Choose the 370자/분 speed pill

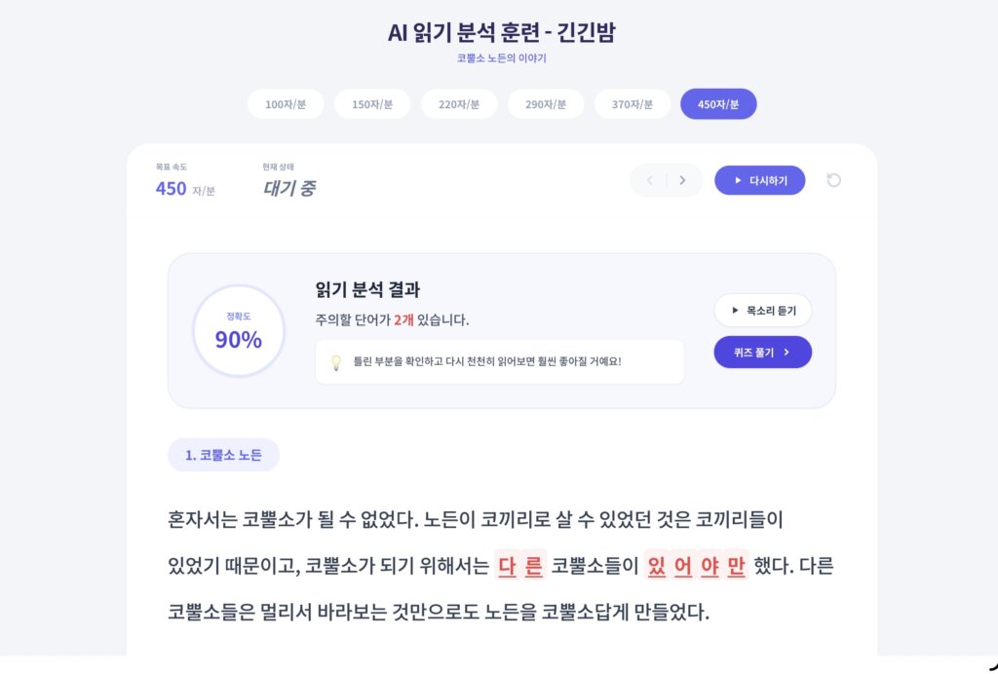tap(633, 104)
